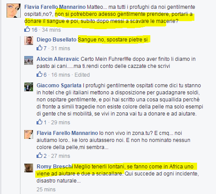Open Romy Breschi's profile picture

29,168
